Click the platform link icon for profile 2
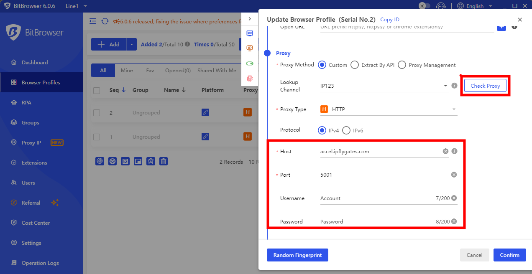The width and height of the screenshot is (532, 274). (205, 112)
